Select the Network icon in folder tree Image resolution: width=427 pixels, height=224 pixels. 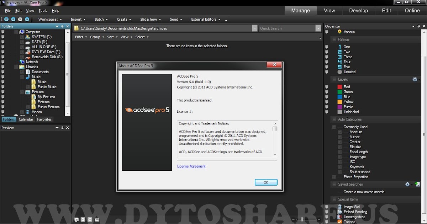coord(22,62)
